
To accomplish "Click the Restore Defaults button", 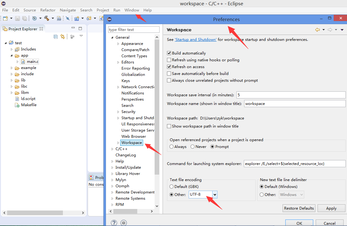I will click(299, 208).
